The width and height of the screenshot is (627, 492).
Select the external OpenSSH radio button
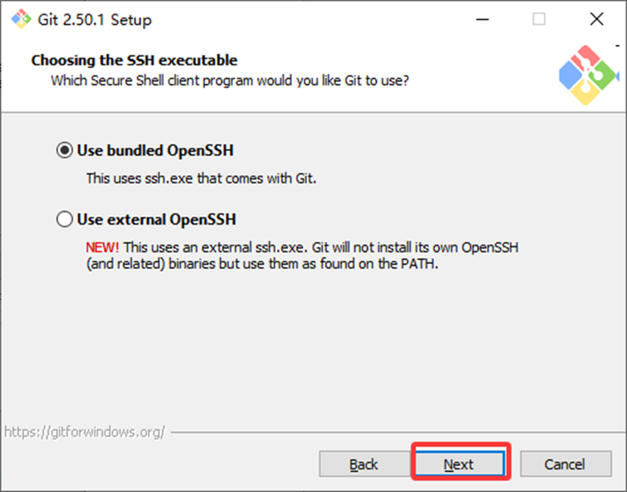point(64,219)
